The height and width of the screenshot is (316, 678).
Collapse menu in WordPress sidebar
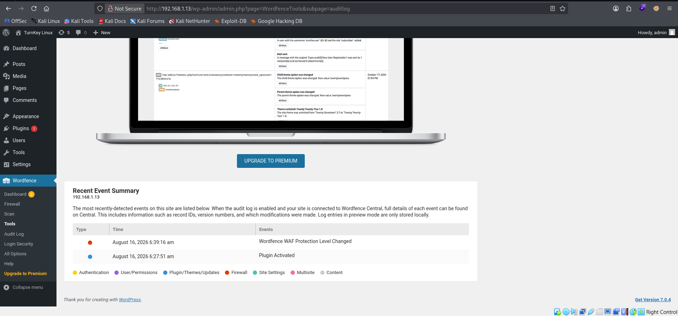click(23, 287)
